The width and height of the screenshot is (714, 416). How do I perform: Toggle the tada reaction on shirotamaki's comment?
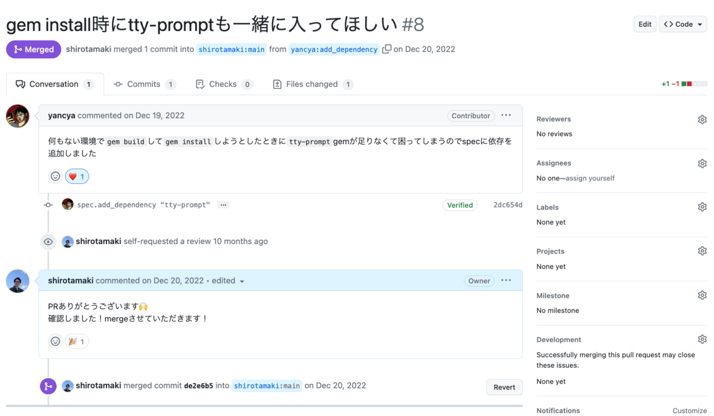coord(77,341)
